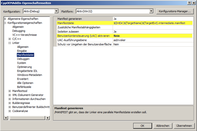
Task: Click the Abbrechen button
Action: click(163, 126)
